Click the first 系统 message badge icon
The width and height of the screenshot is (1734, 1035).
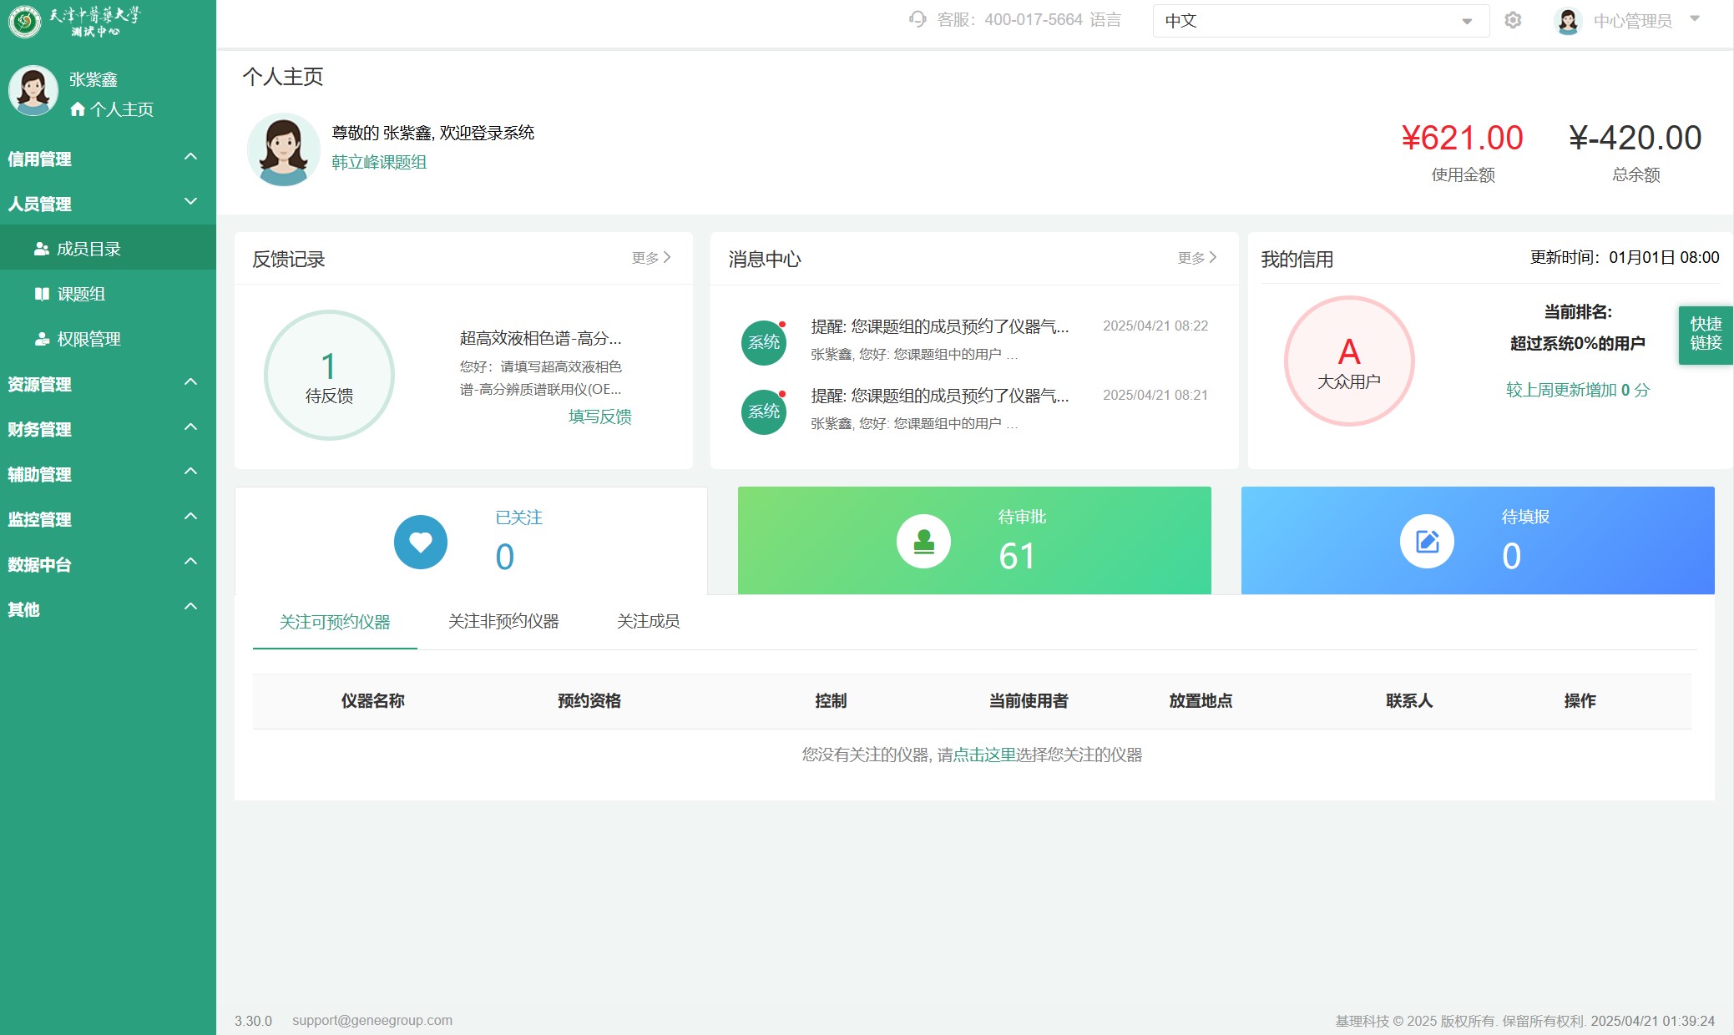click(x=762, y=341)
